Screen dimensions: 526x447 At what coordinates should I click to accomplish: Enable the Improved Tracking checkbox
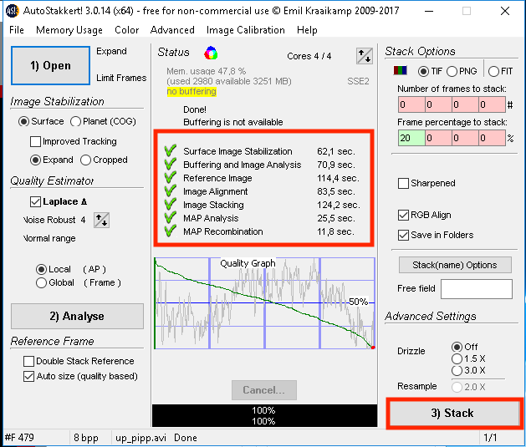(35, 142)
